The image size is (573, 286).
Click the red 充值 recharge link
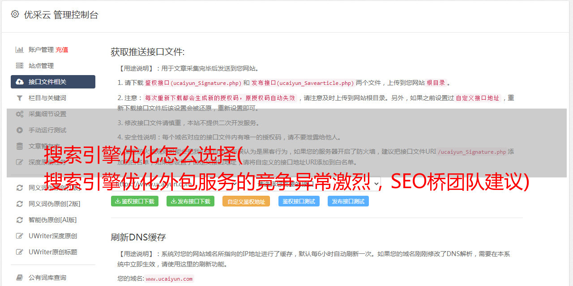point(62,50)
